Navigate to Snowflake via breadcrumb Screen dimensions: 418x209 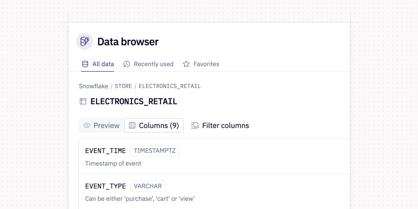[x=94, y=86]
